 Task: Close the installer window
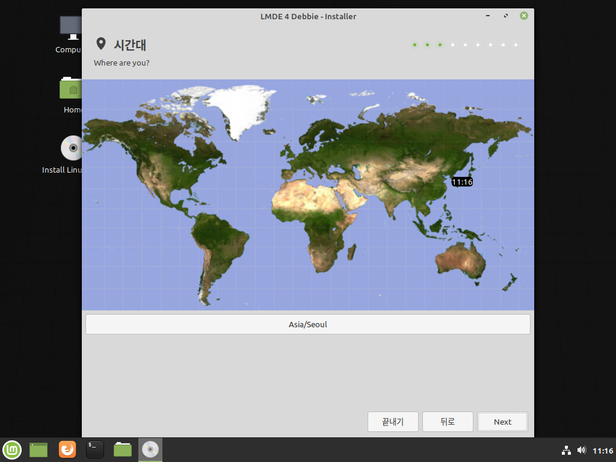[524, 16]
